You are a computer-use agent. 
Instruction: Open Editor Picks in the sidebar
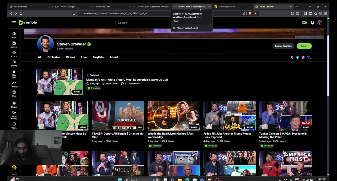click(14, 74)
